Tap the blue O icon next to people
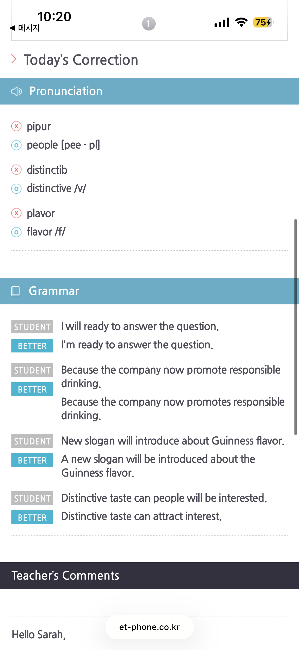The image size is (299, 650). tap(16, 145)
